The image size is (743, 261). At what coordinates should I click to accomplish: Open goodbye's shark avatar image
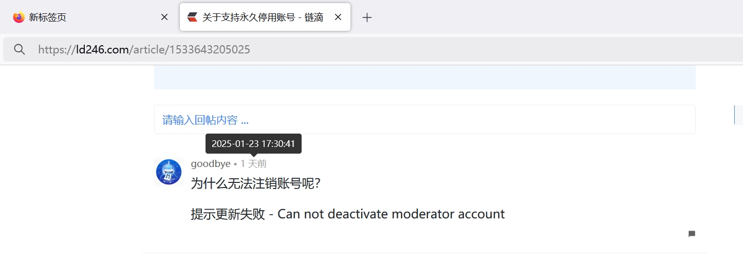tap(169, 172)
